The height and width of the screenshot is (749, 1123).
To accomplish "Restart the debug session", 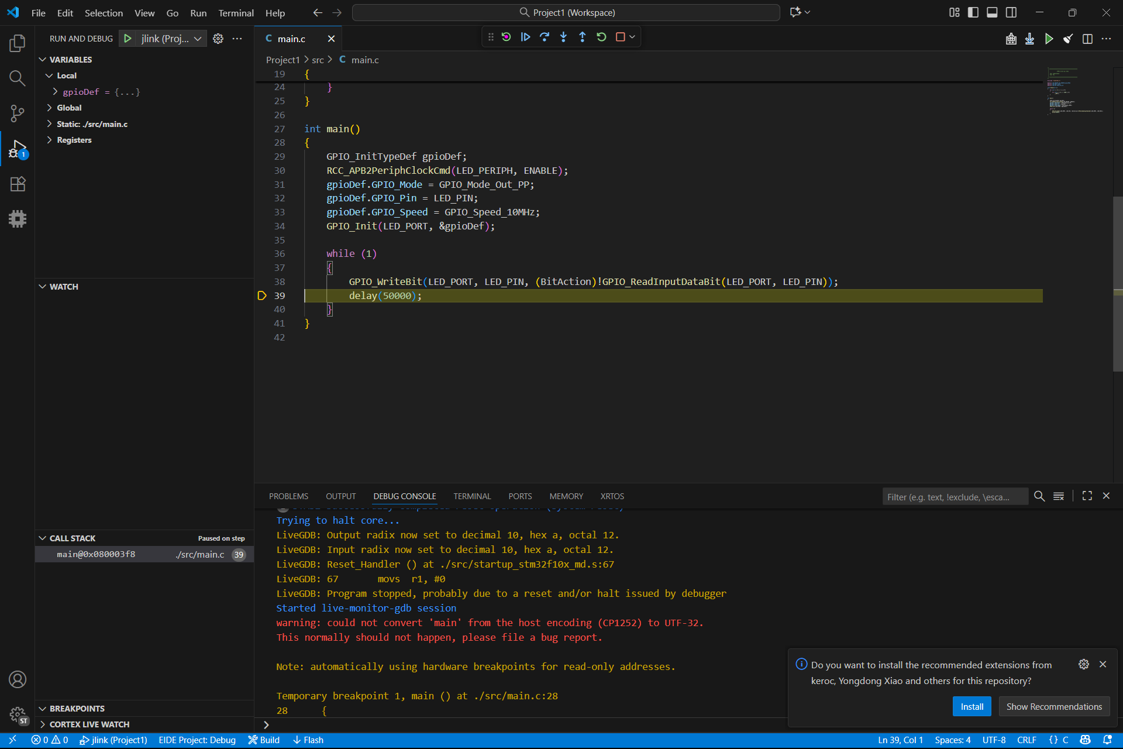I will tap(601, 37).
